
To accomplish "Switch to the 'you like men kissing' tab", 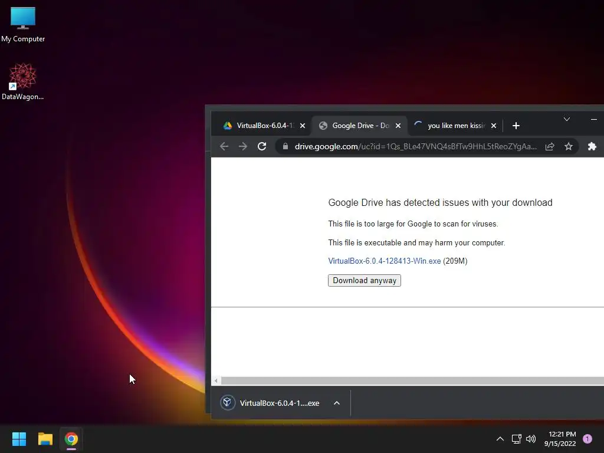I will [x=455, y=126].
